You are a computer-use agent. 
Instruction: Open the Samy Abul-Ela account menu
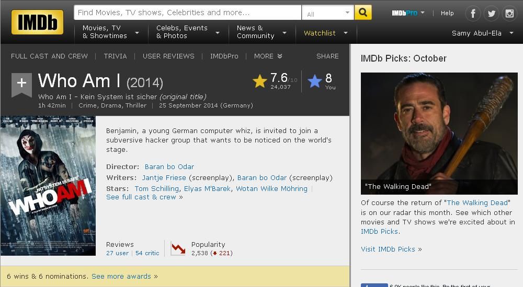coord(482,33)
